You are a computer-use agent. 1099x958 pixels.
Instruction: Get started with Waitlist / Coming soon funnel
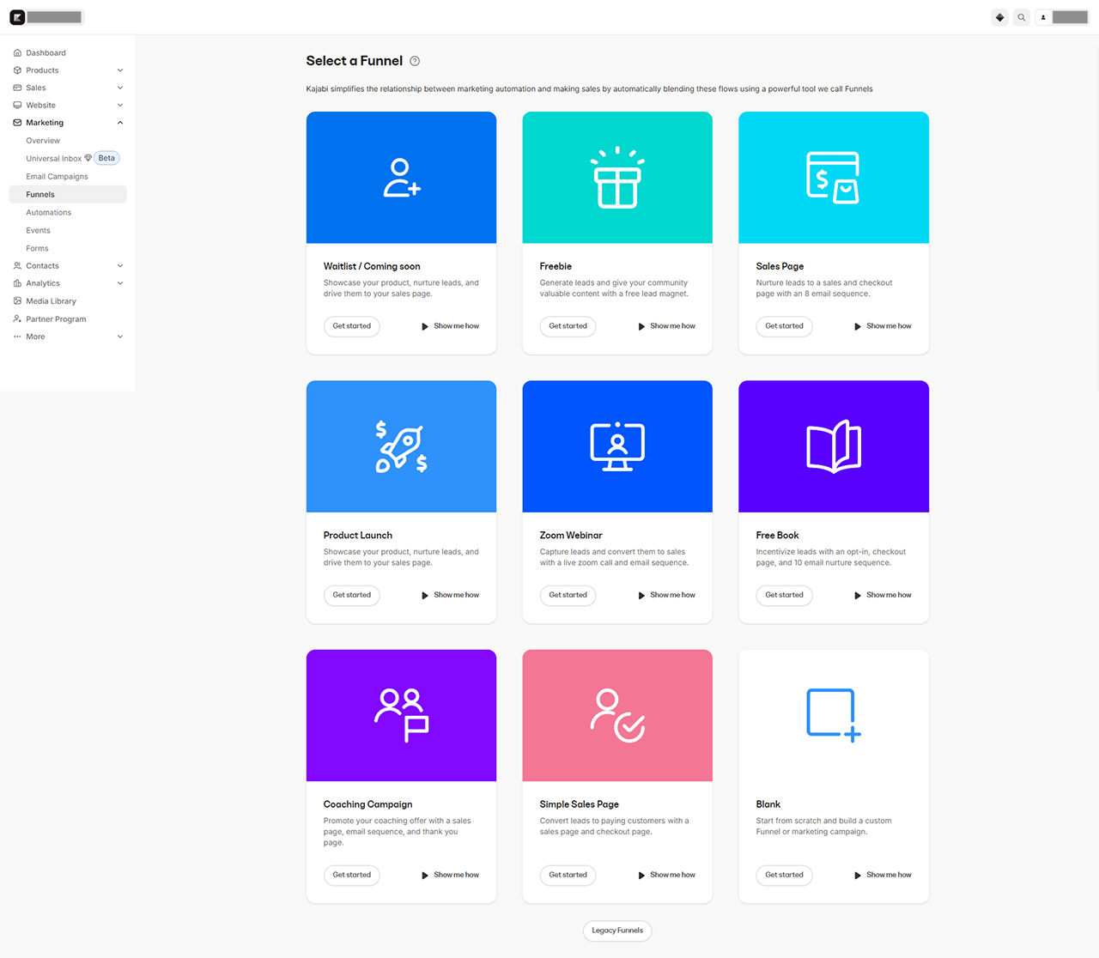coord(351,326)
